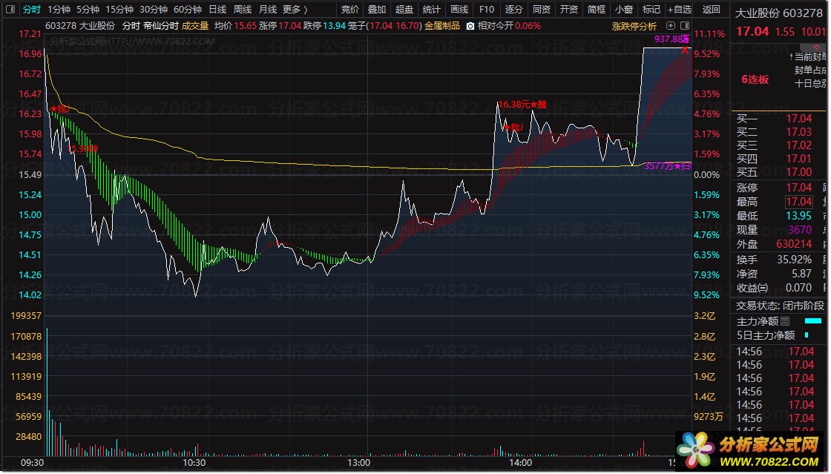Click the 返回 back button

click(x=712, y=9)
